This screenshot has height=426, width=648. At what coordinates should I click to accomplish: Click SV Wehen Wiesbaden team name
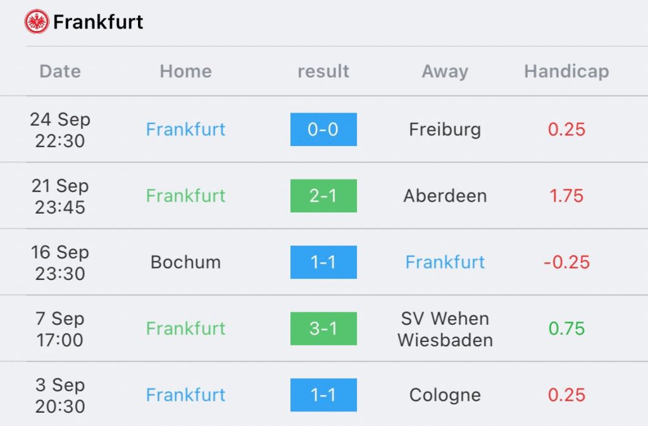tap(445, 329)
